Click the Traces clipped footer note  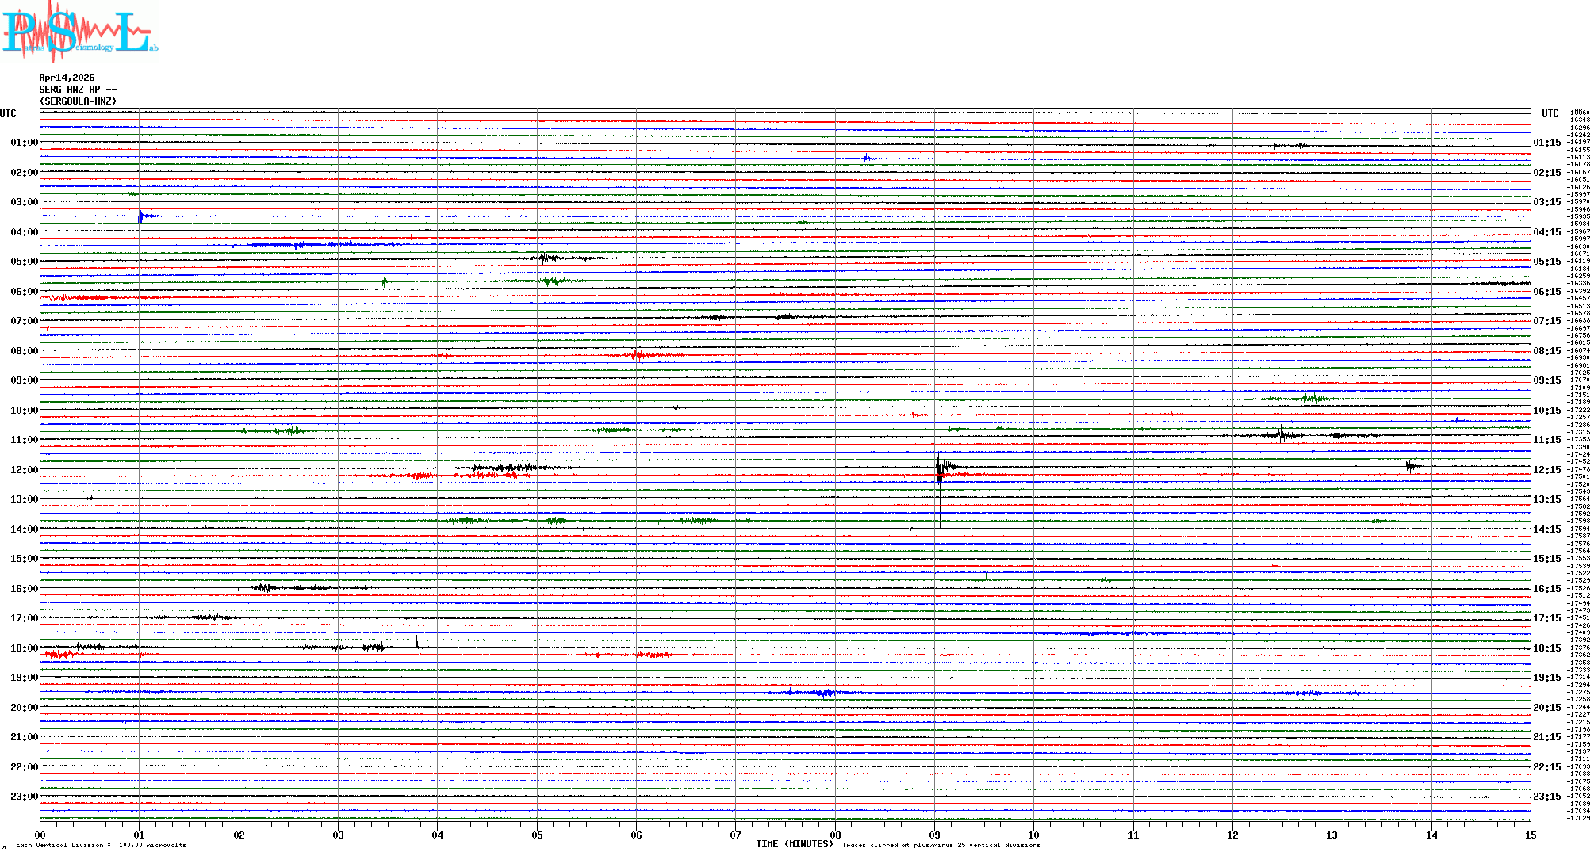[x=941, y=845]
